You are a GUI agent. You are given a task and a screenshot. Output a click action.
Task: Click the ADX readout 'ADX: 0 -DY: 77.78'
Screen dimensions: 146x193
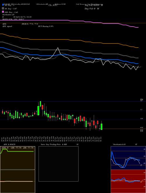18,148
